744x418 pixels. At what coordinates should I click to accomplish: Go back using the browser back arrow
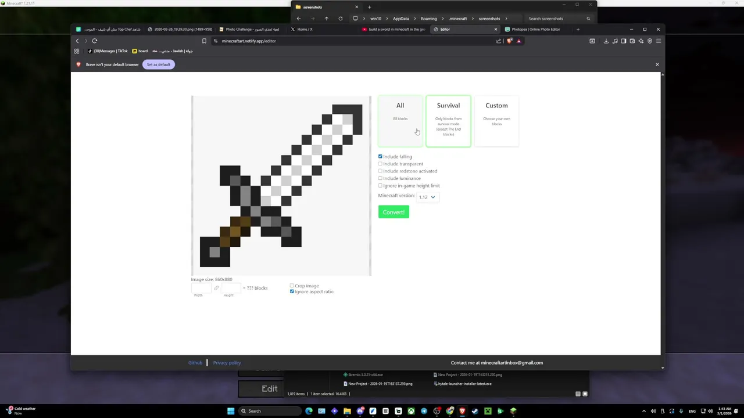(x=77, y=41)
